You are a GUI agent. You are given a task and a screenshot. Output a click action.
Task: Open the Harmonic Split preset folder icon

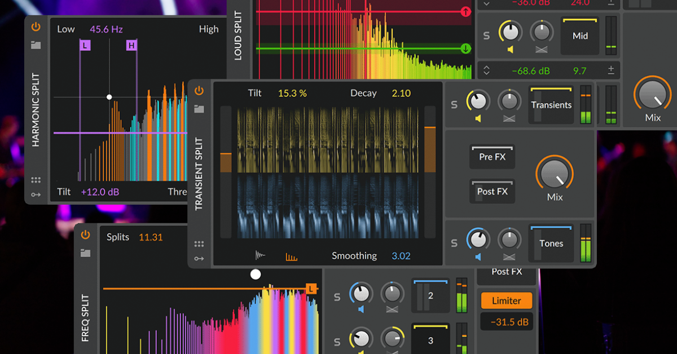[x=36, y=45]
